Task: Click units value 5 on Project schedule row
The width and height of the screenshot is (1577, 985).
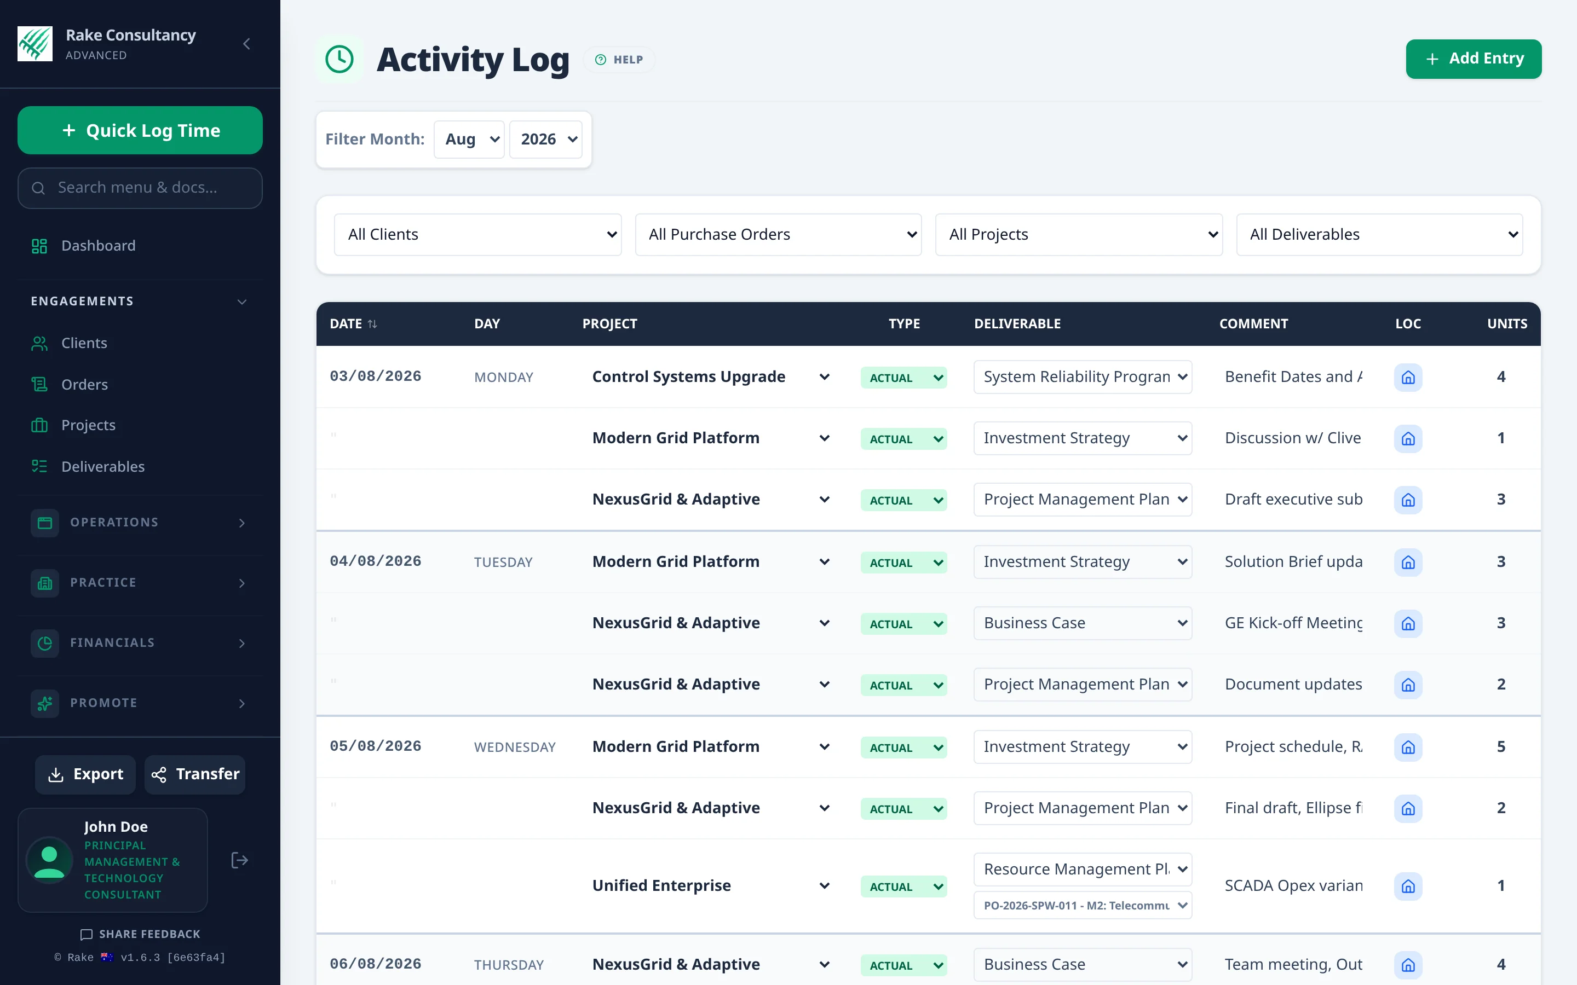Action: (x=1501, y=746)
